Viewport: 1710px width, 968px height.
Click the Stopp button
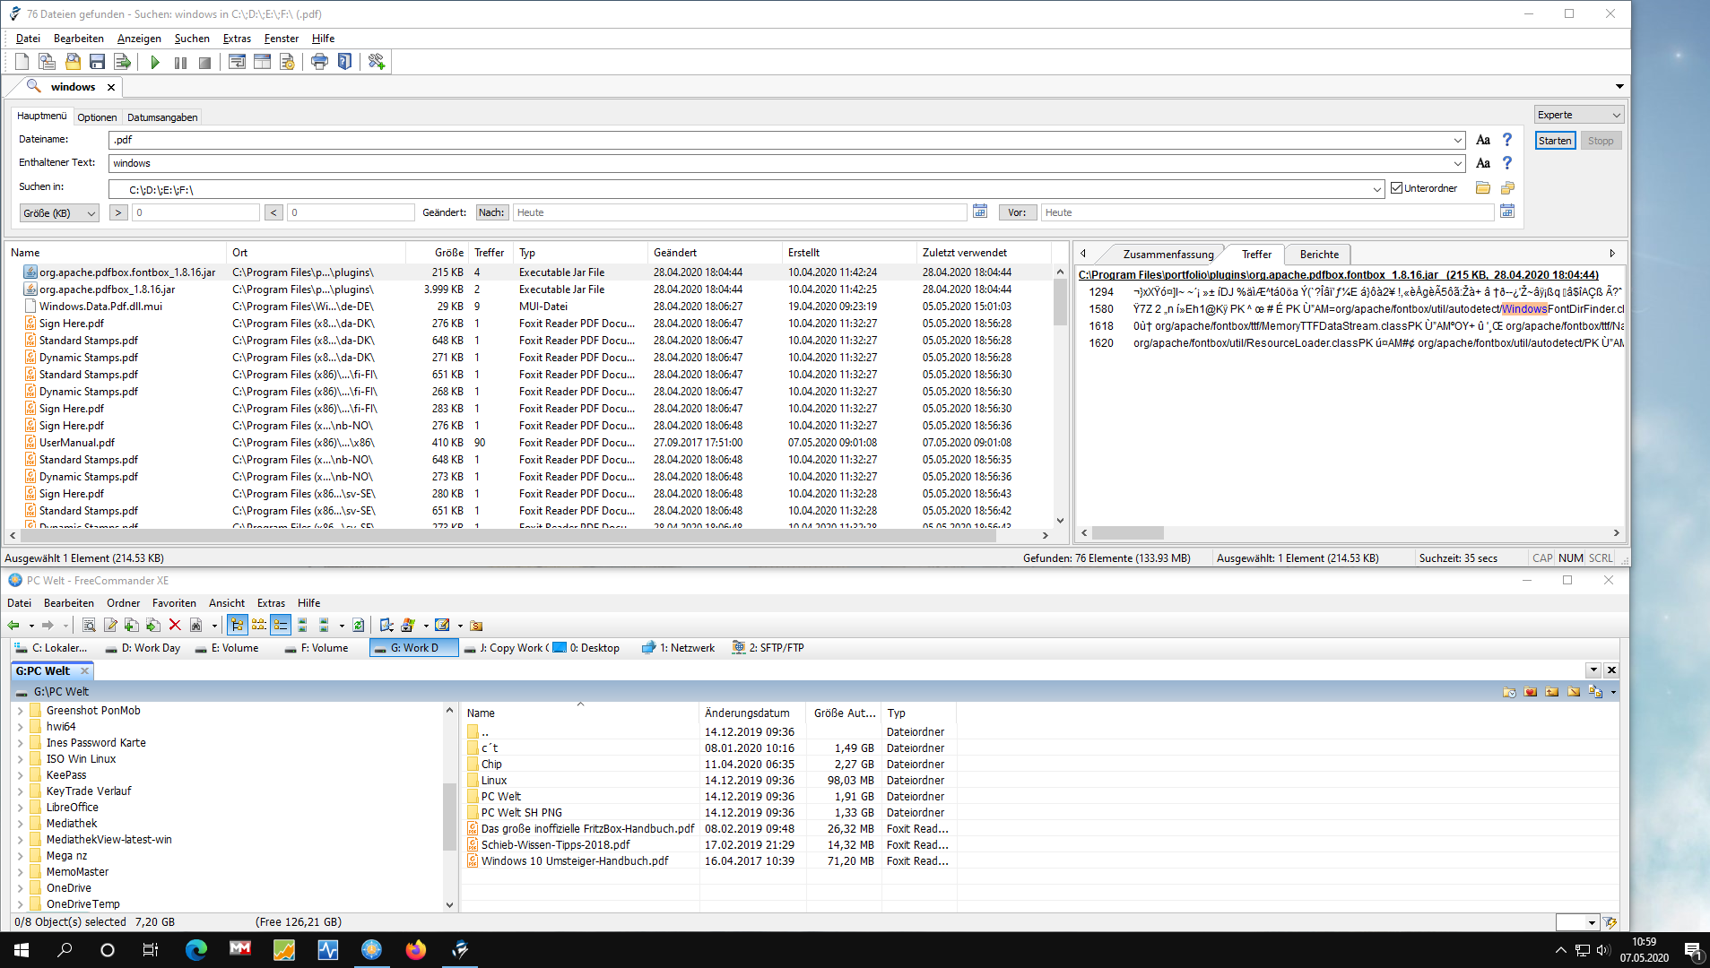click(1601, 141)
